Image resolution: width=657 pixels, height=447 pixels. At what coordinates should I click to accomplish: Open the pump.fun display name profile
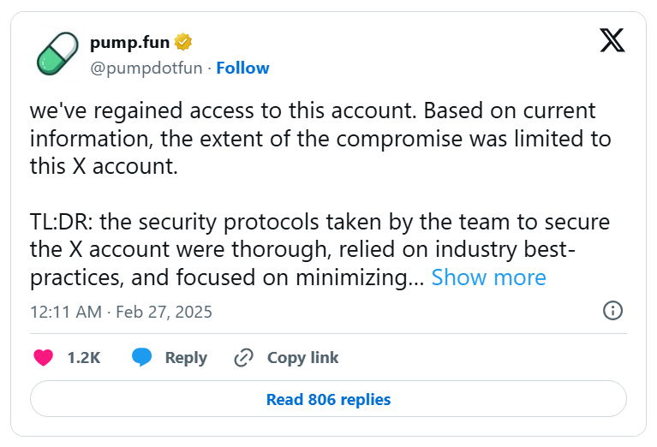(129, 41)
